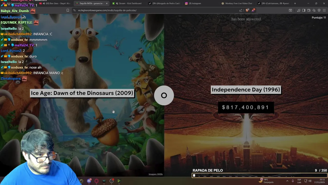Click the 9 / 350 goal counter
Screen dimensions: 328x185
(x=321, y=170)
